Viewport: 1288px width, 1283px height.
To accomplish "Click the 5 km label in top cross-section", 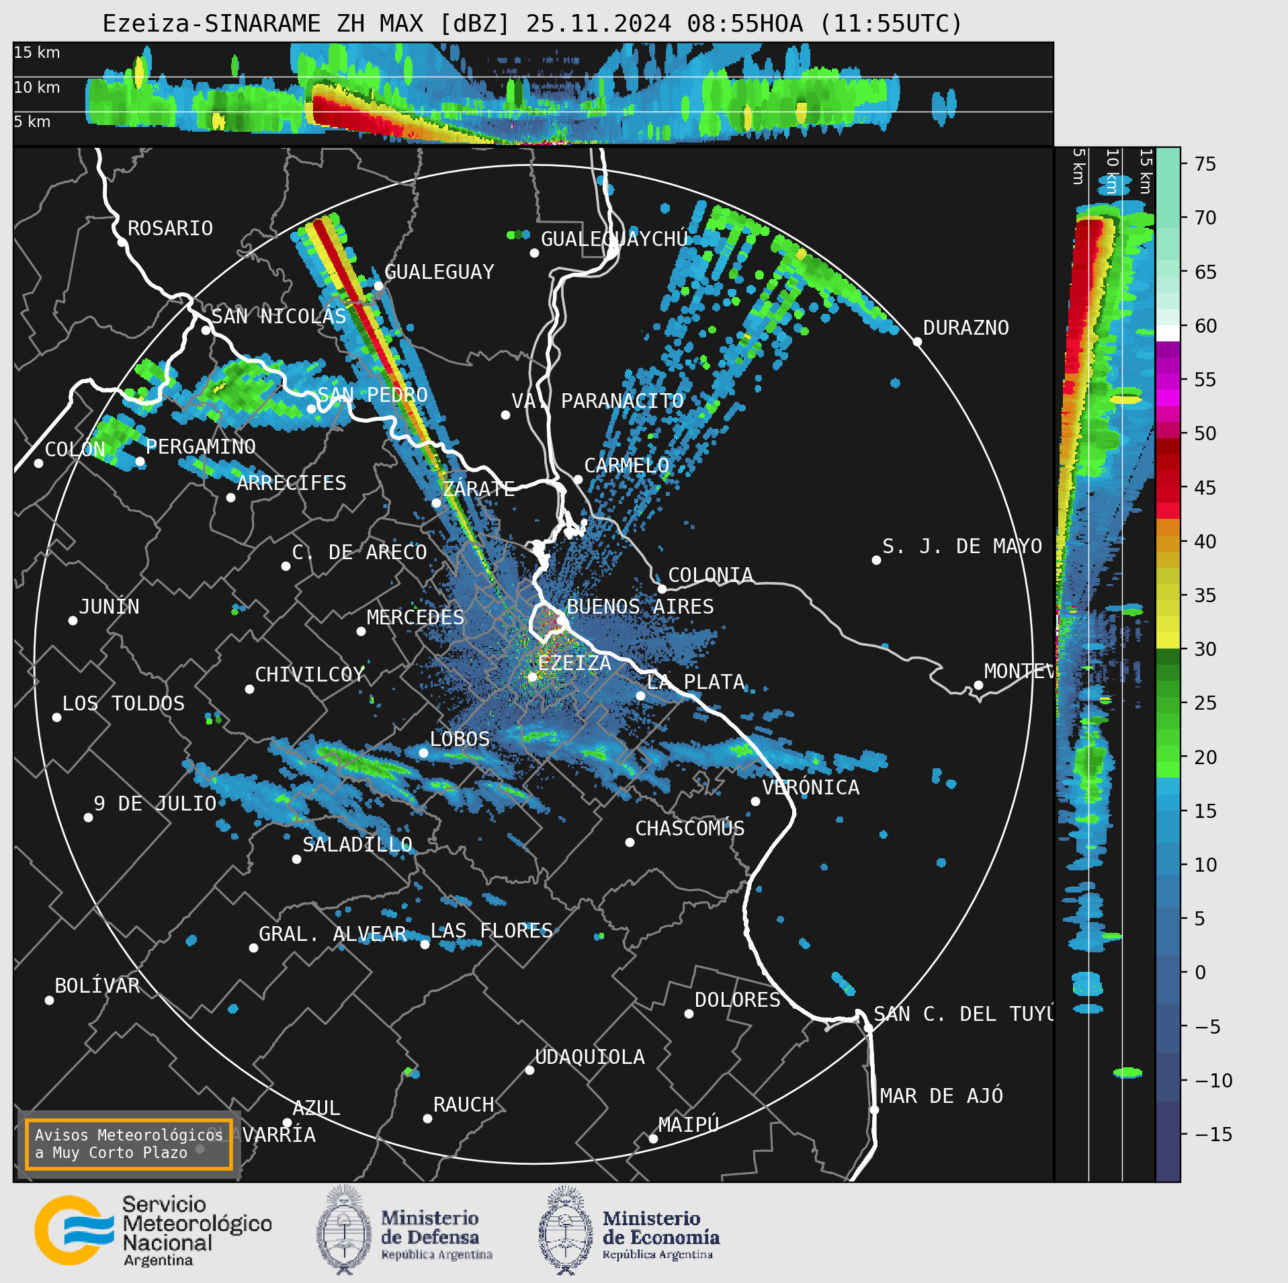I will pyautogui.click(x=32, y=122).
